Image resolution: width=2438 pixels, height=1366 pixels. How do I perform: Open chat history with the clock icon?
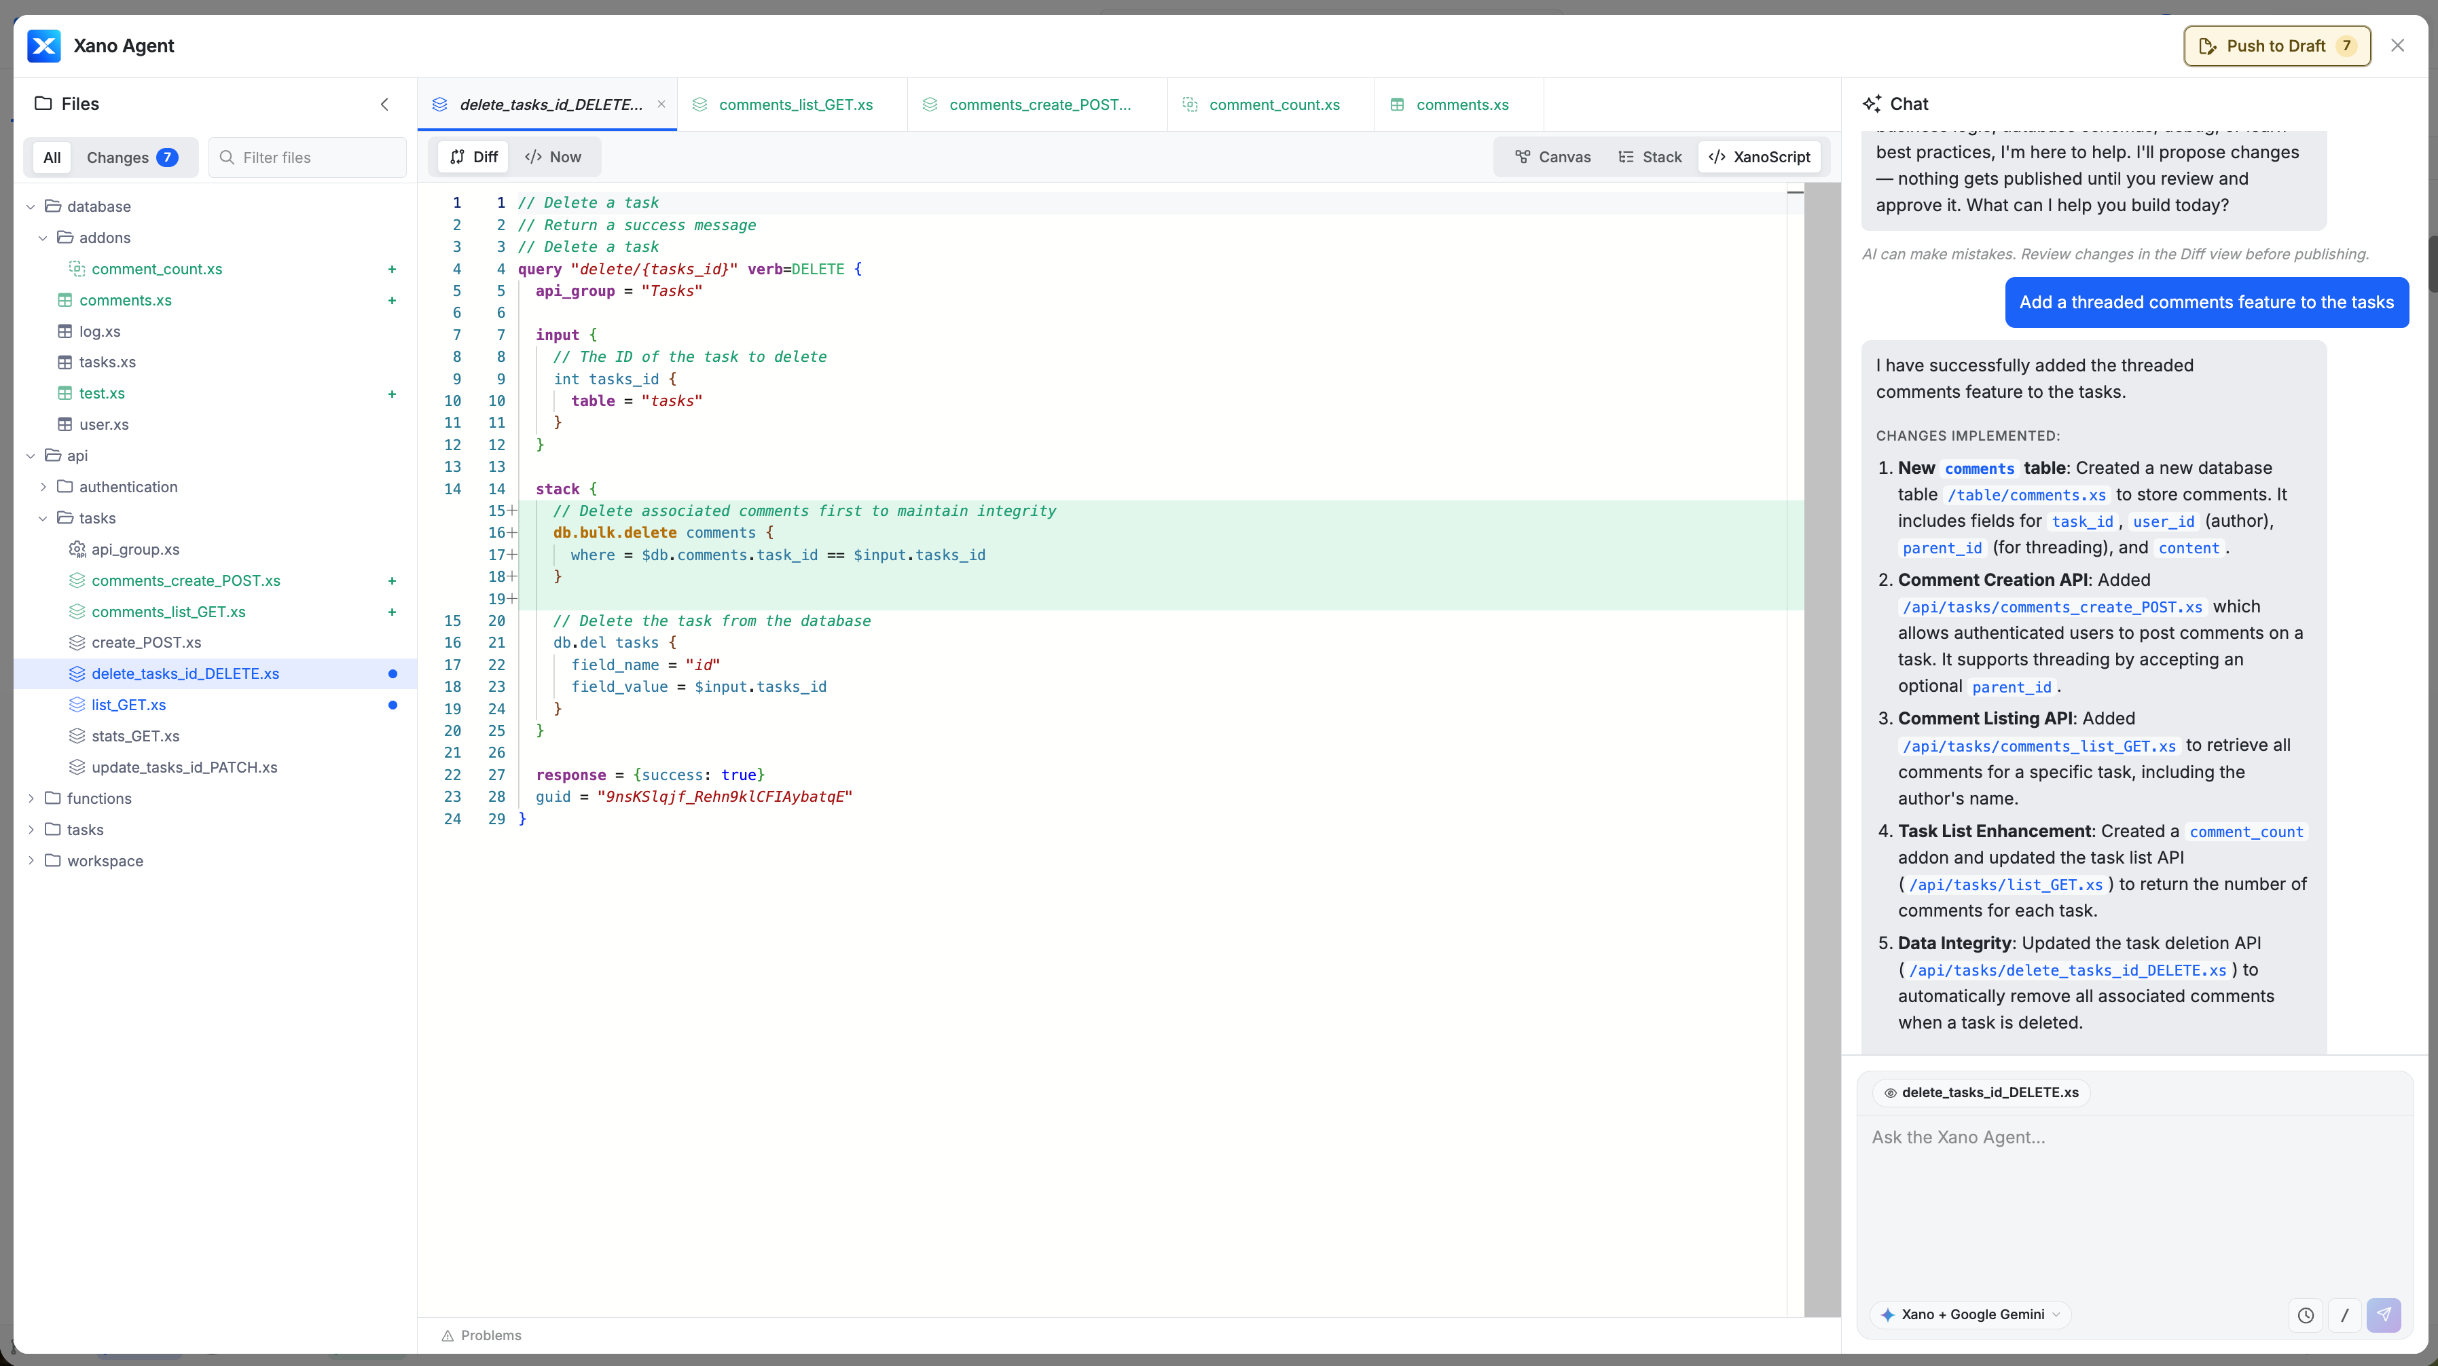2306,1315
